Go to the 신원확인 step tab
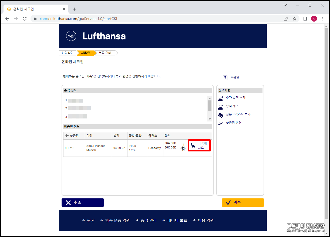This screenshot has width=330, height=237. 68,53
